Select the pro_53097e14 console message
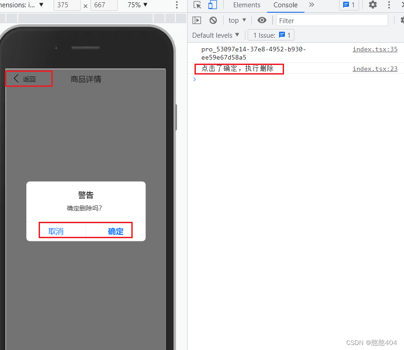 pos(254,53)
